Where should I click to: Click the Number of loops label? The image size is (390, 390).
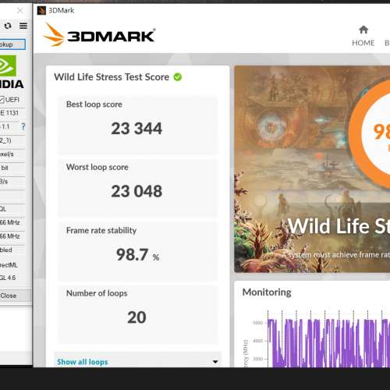pyautogui.click(x=97, y=293)
